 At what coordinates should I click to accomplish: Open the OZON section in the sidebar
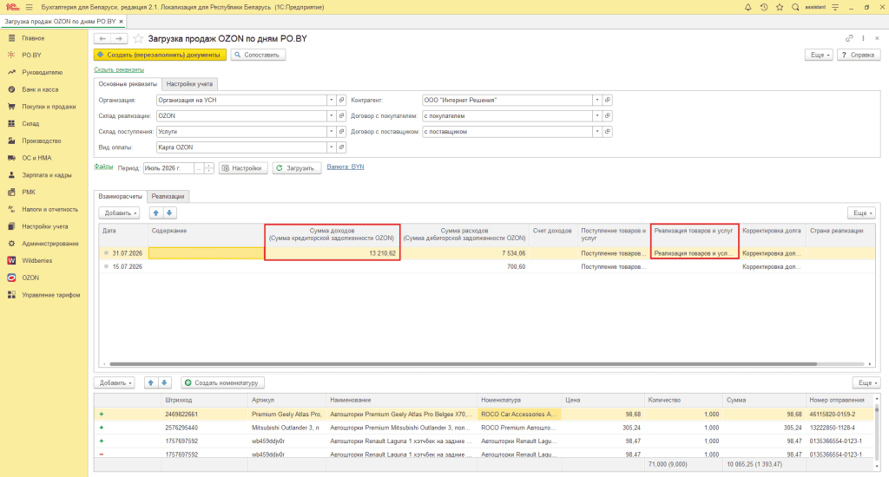click(x=30, y=278)
